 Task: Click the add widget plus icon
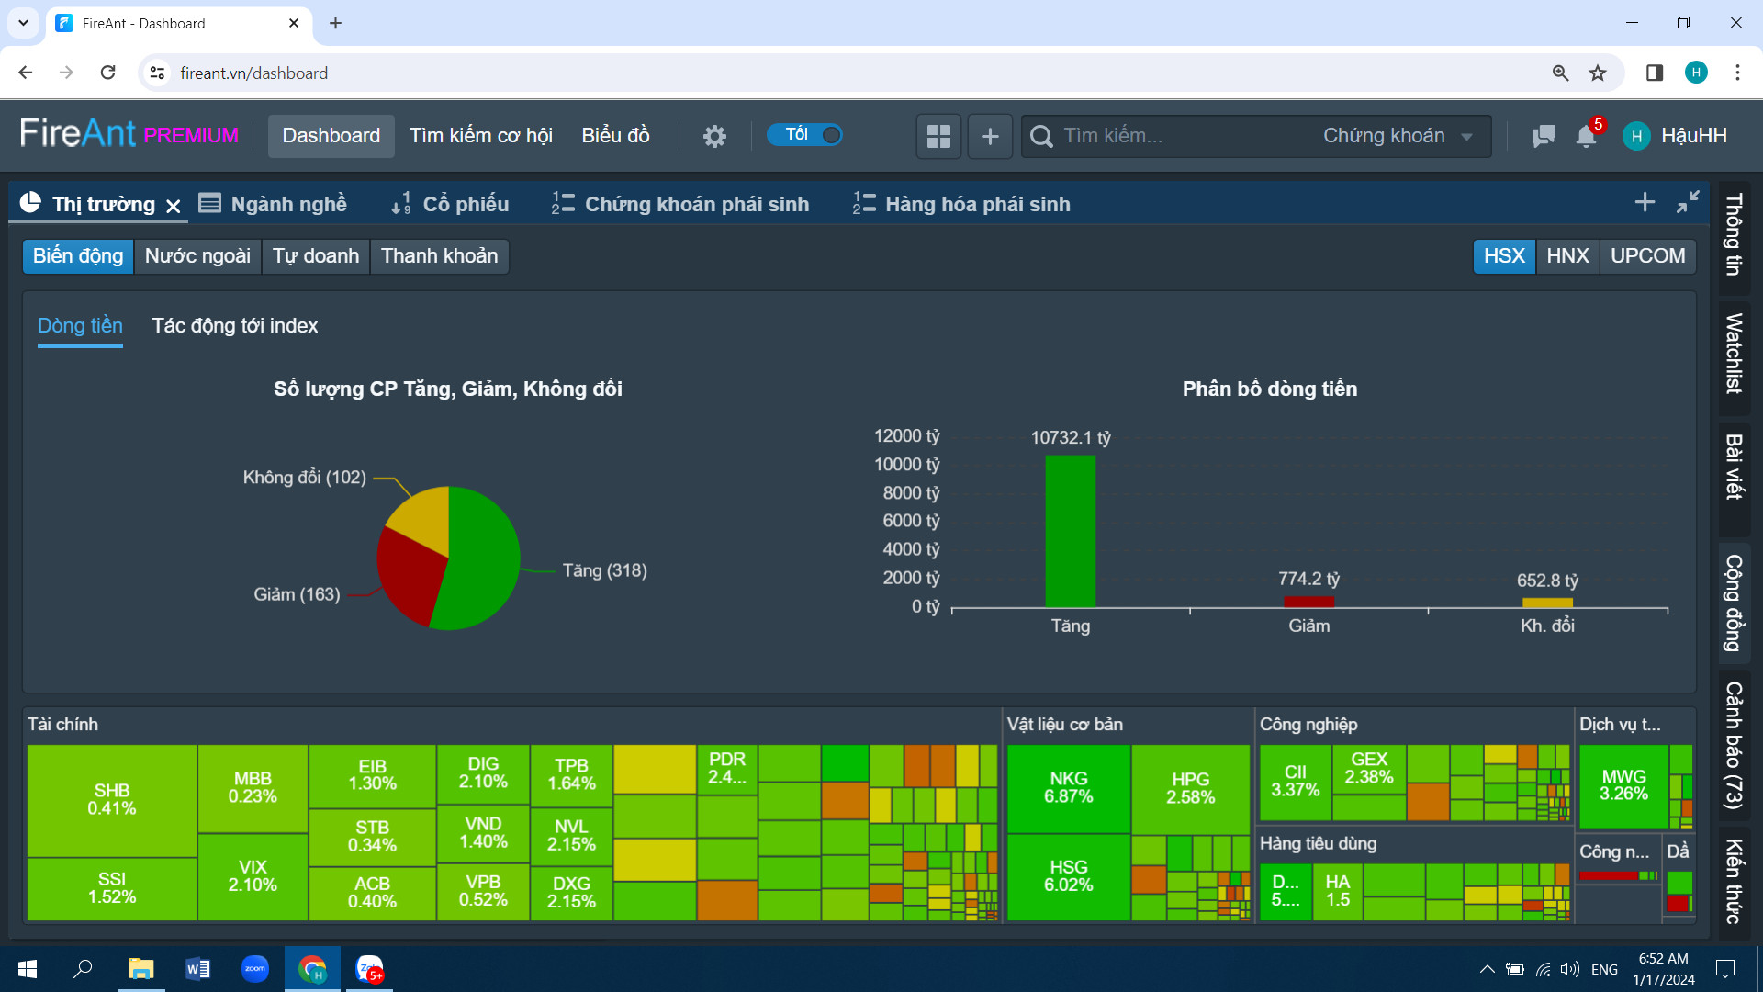coord(990,136)
